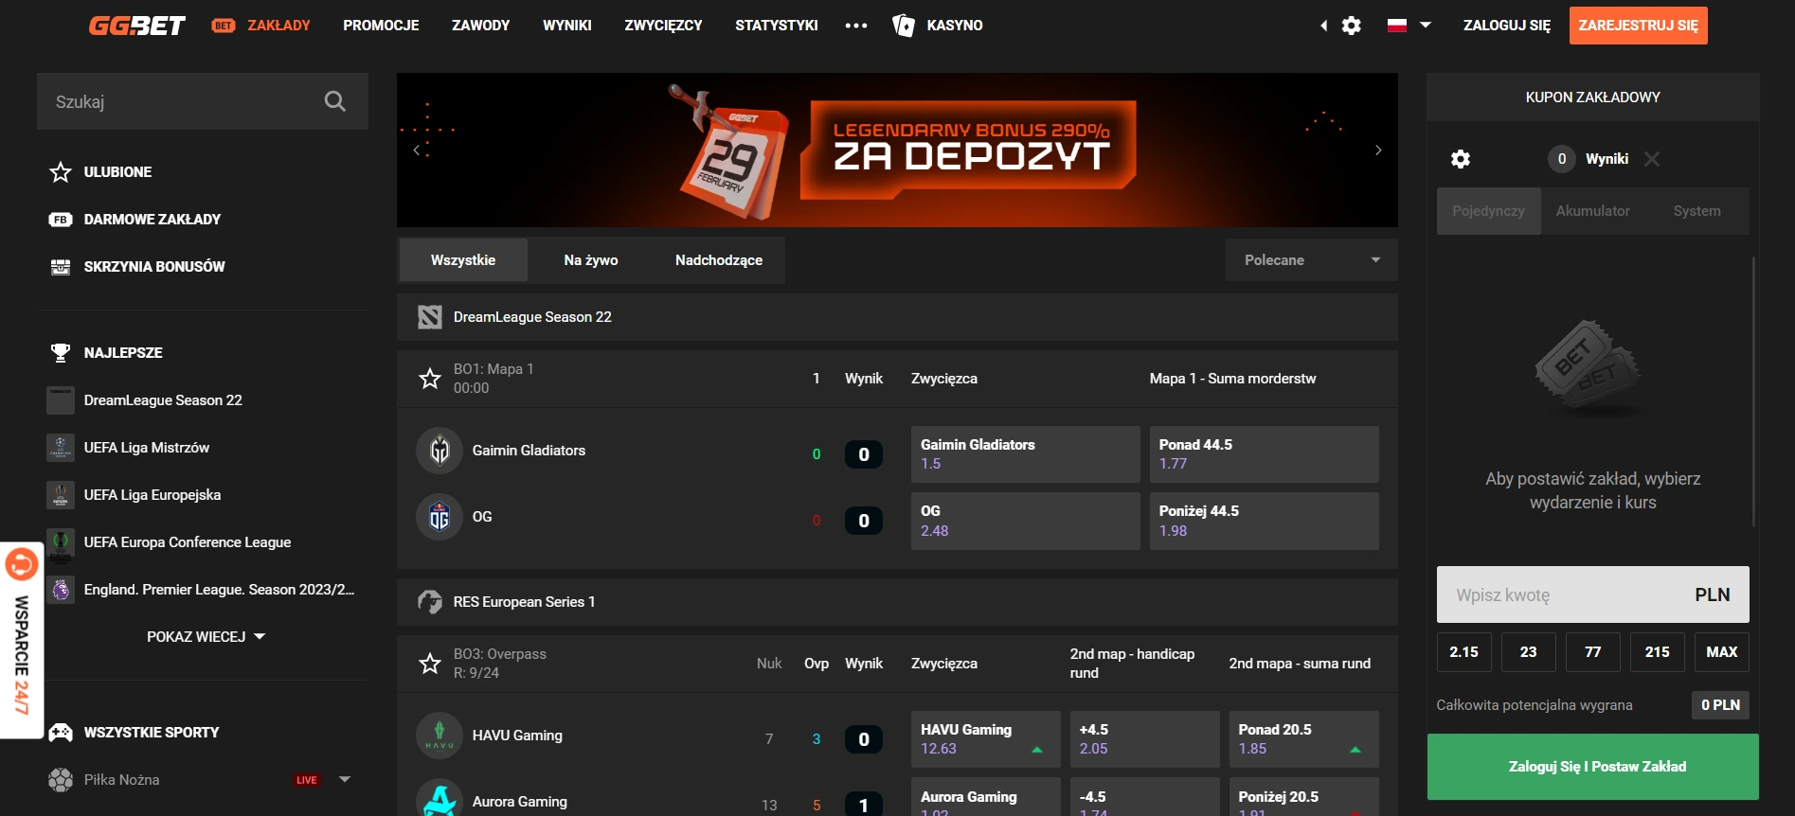Click the Dota icon beside DreamLeague header
1795x816 pixels.
click(430, 317)
